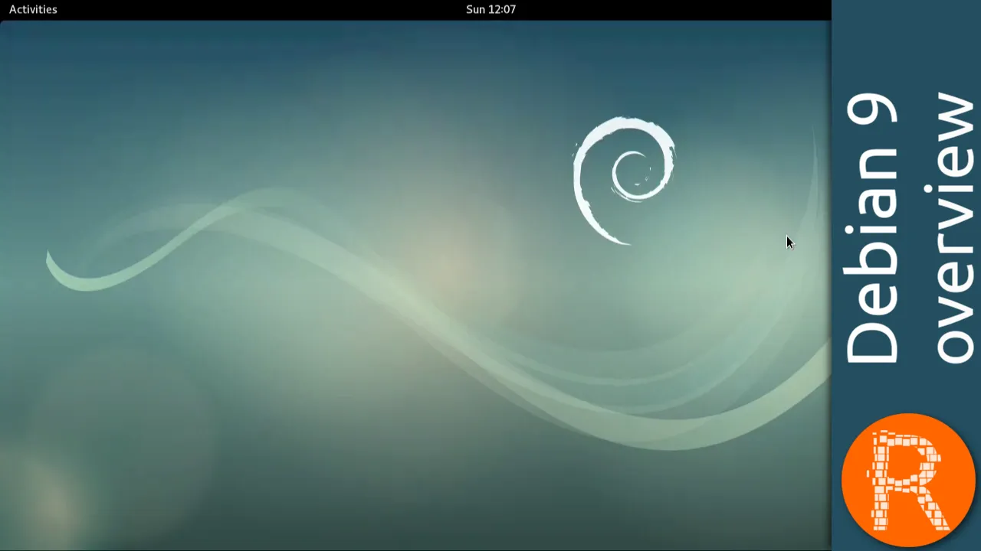Open the Activities overview
This screenshot has height=551, width=981.
point(33,9)
